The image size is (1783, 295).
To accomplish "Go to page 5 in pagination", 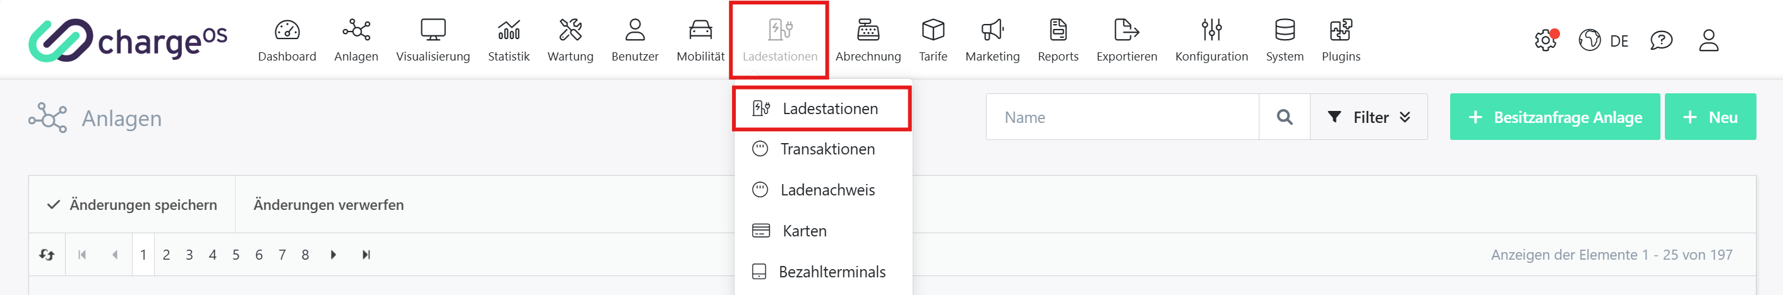I will tap(236, 255).
